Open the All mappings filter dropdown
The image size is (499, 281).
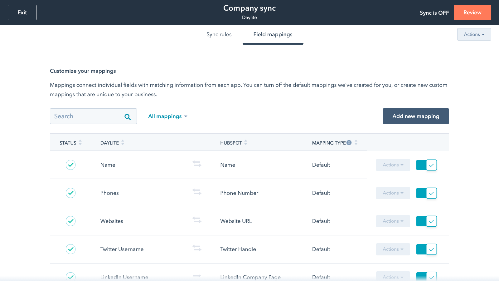pyautogui.click(x=167, y=116)
